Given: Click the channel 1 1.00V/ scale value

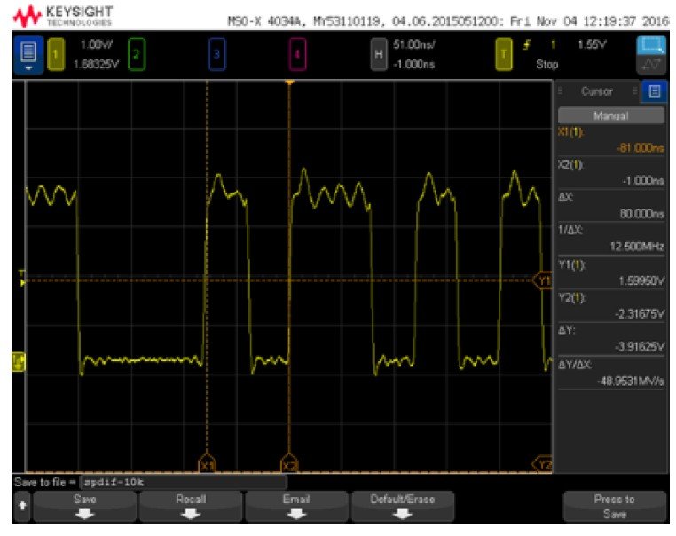Looking at the screenshot, I should coord(96,44).
